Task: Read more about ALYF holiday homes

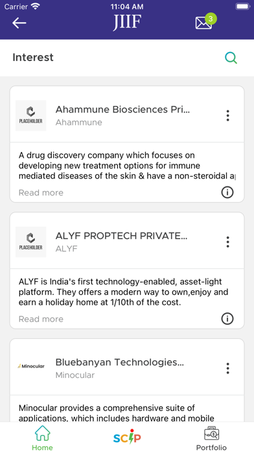Action: pyautogui.click(x=41, y=319)
